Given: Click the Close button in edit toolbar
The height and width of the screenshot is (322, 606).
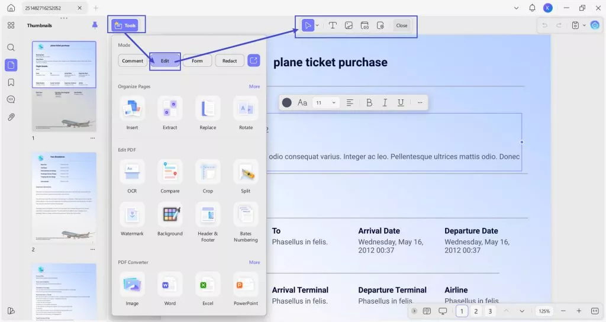Looking at the screenshot, I should 402,25.
